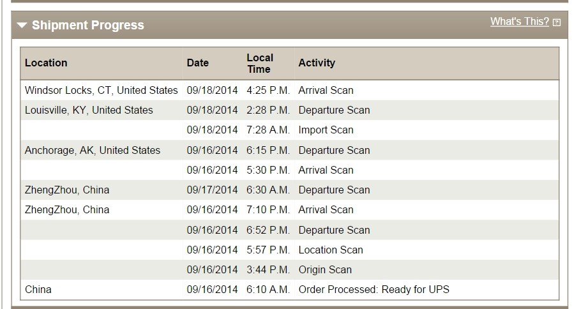The height and width of the screenshot is (309, 588).
Task: Select the 09/17/2014 date cell
Action: [x=212, y=190]
